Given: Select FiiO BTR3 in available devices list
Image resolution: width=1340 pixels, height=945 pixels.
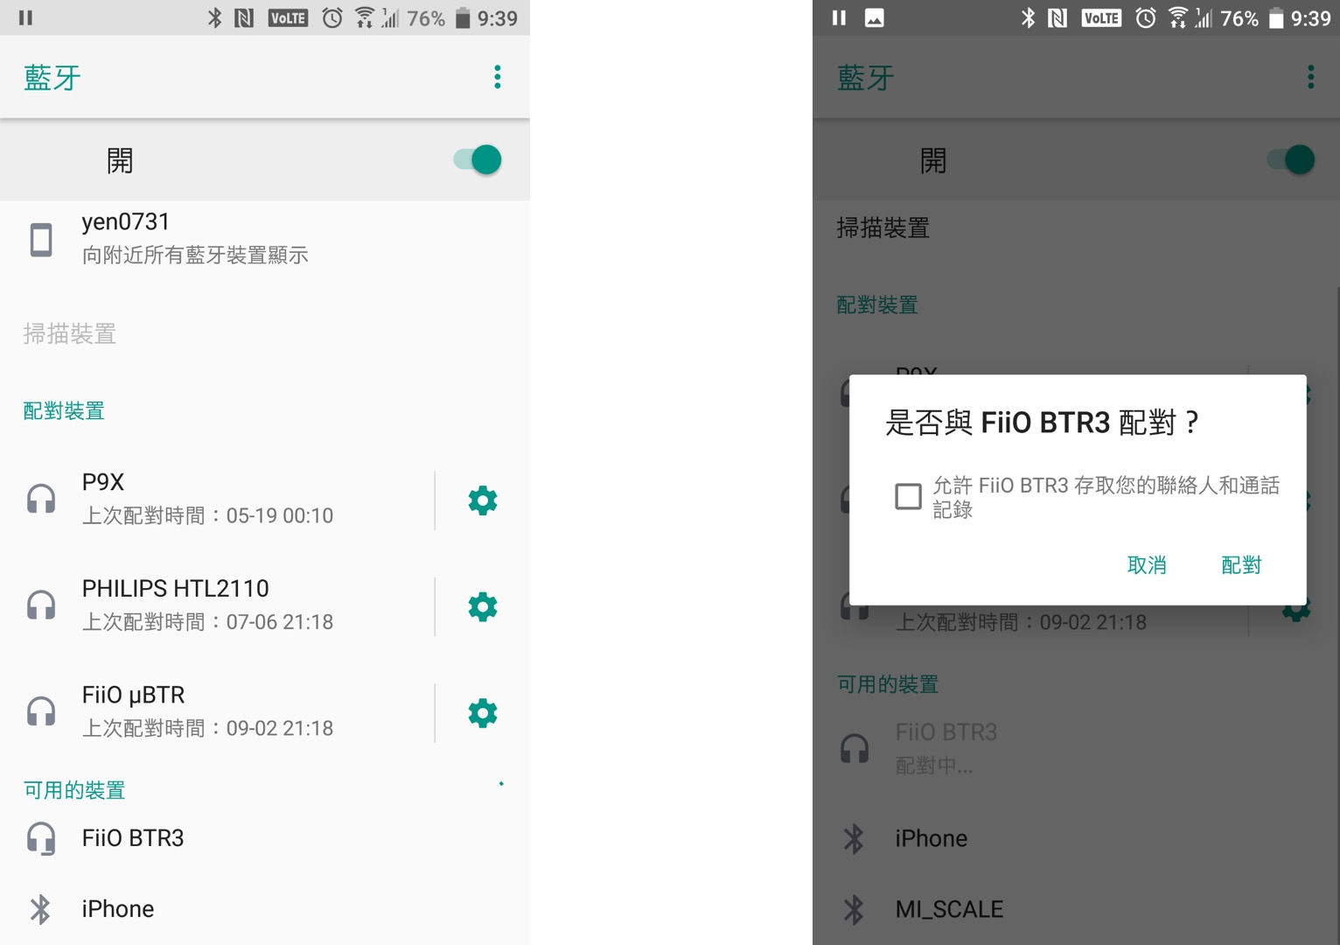Looking at the screenshot, I should [x=265, y=838].
